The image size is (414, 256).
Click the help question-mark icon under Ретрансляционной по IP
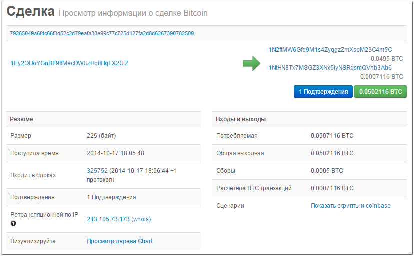coord(13,223)
